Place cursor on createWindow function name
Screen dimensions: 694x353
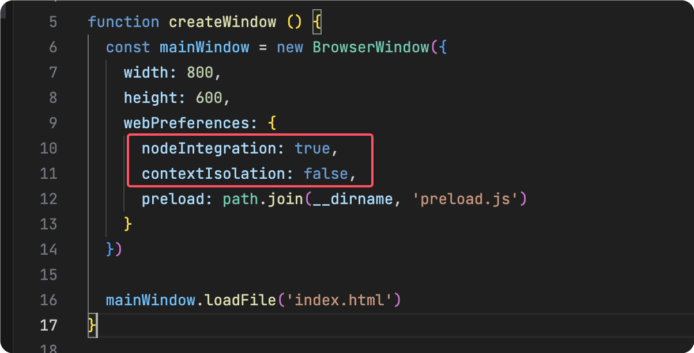(222, 22)
